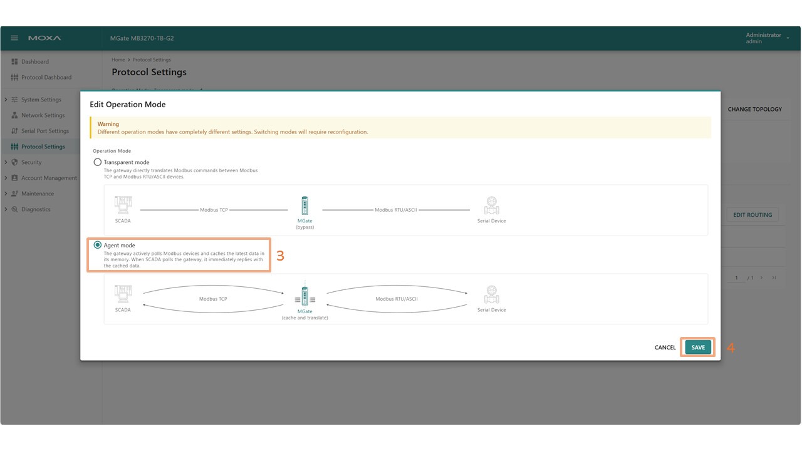Expand the Security sidebar section
This screenshot has width=802, height=451.
pyautogui.click(x=6, y=162)
